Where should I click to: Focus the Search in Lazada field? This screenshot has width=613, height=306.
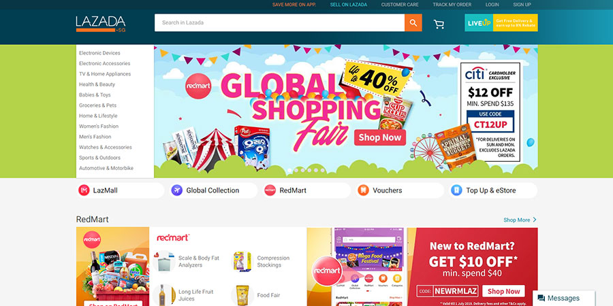click(279, 22)
